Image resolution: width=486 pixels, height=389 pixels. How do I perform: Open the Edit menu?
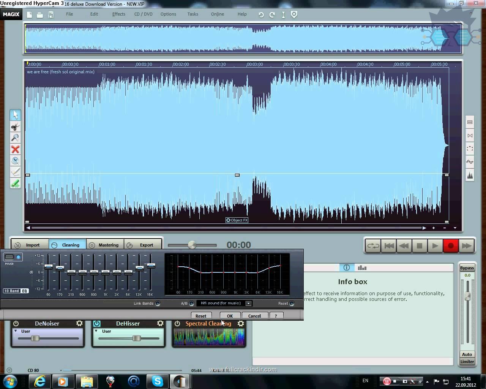pos(94,14)
